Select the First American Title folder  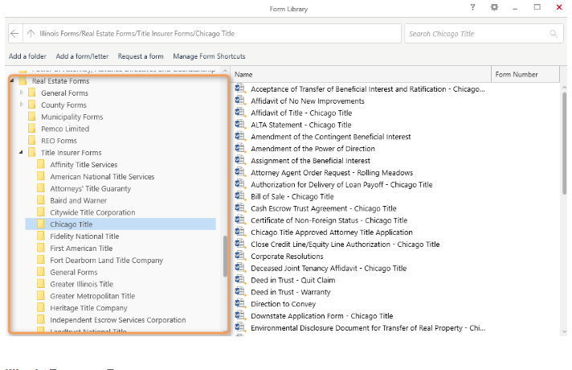[x=81, y=249]
